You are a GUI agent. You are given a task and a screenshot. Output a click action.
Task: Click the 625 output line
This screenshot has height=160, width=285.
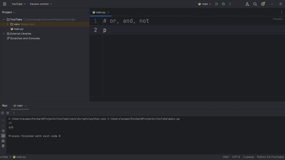pos(11,128)
